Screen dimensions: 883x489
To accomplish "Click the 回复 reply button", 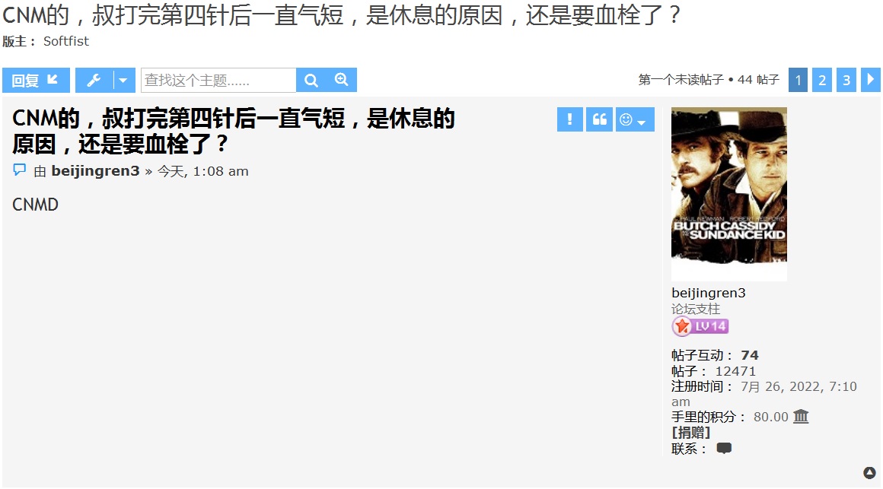I will [x=36, y=81].
